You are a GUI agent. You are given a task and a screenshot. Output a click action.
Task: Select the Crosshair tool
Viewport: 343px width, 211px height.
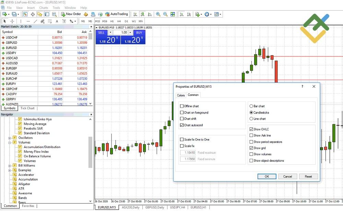click(x=11, y=21)
